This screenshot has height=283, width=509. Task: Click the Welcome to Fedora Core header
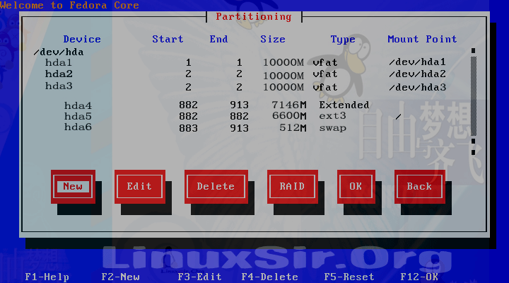pyautogui.click(x=69, y=5)
